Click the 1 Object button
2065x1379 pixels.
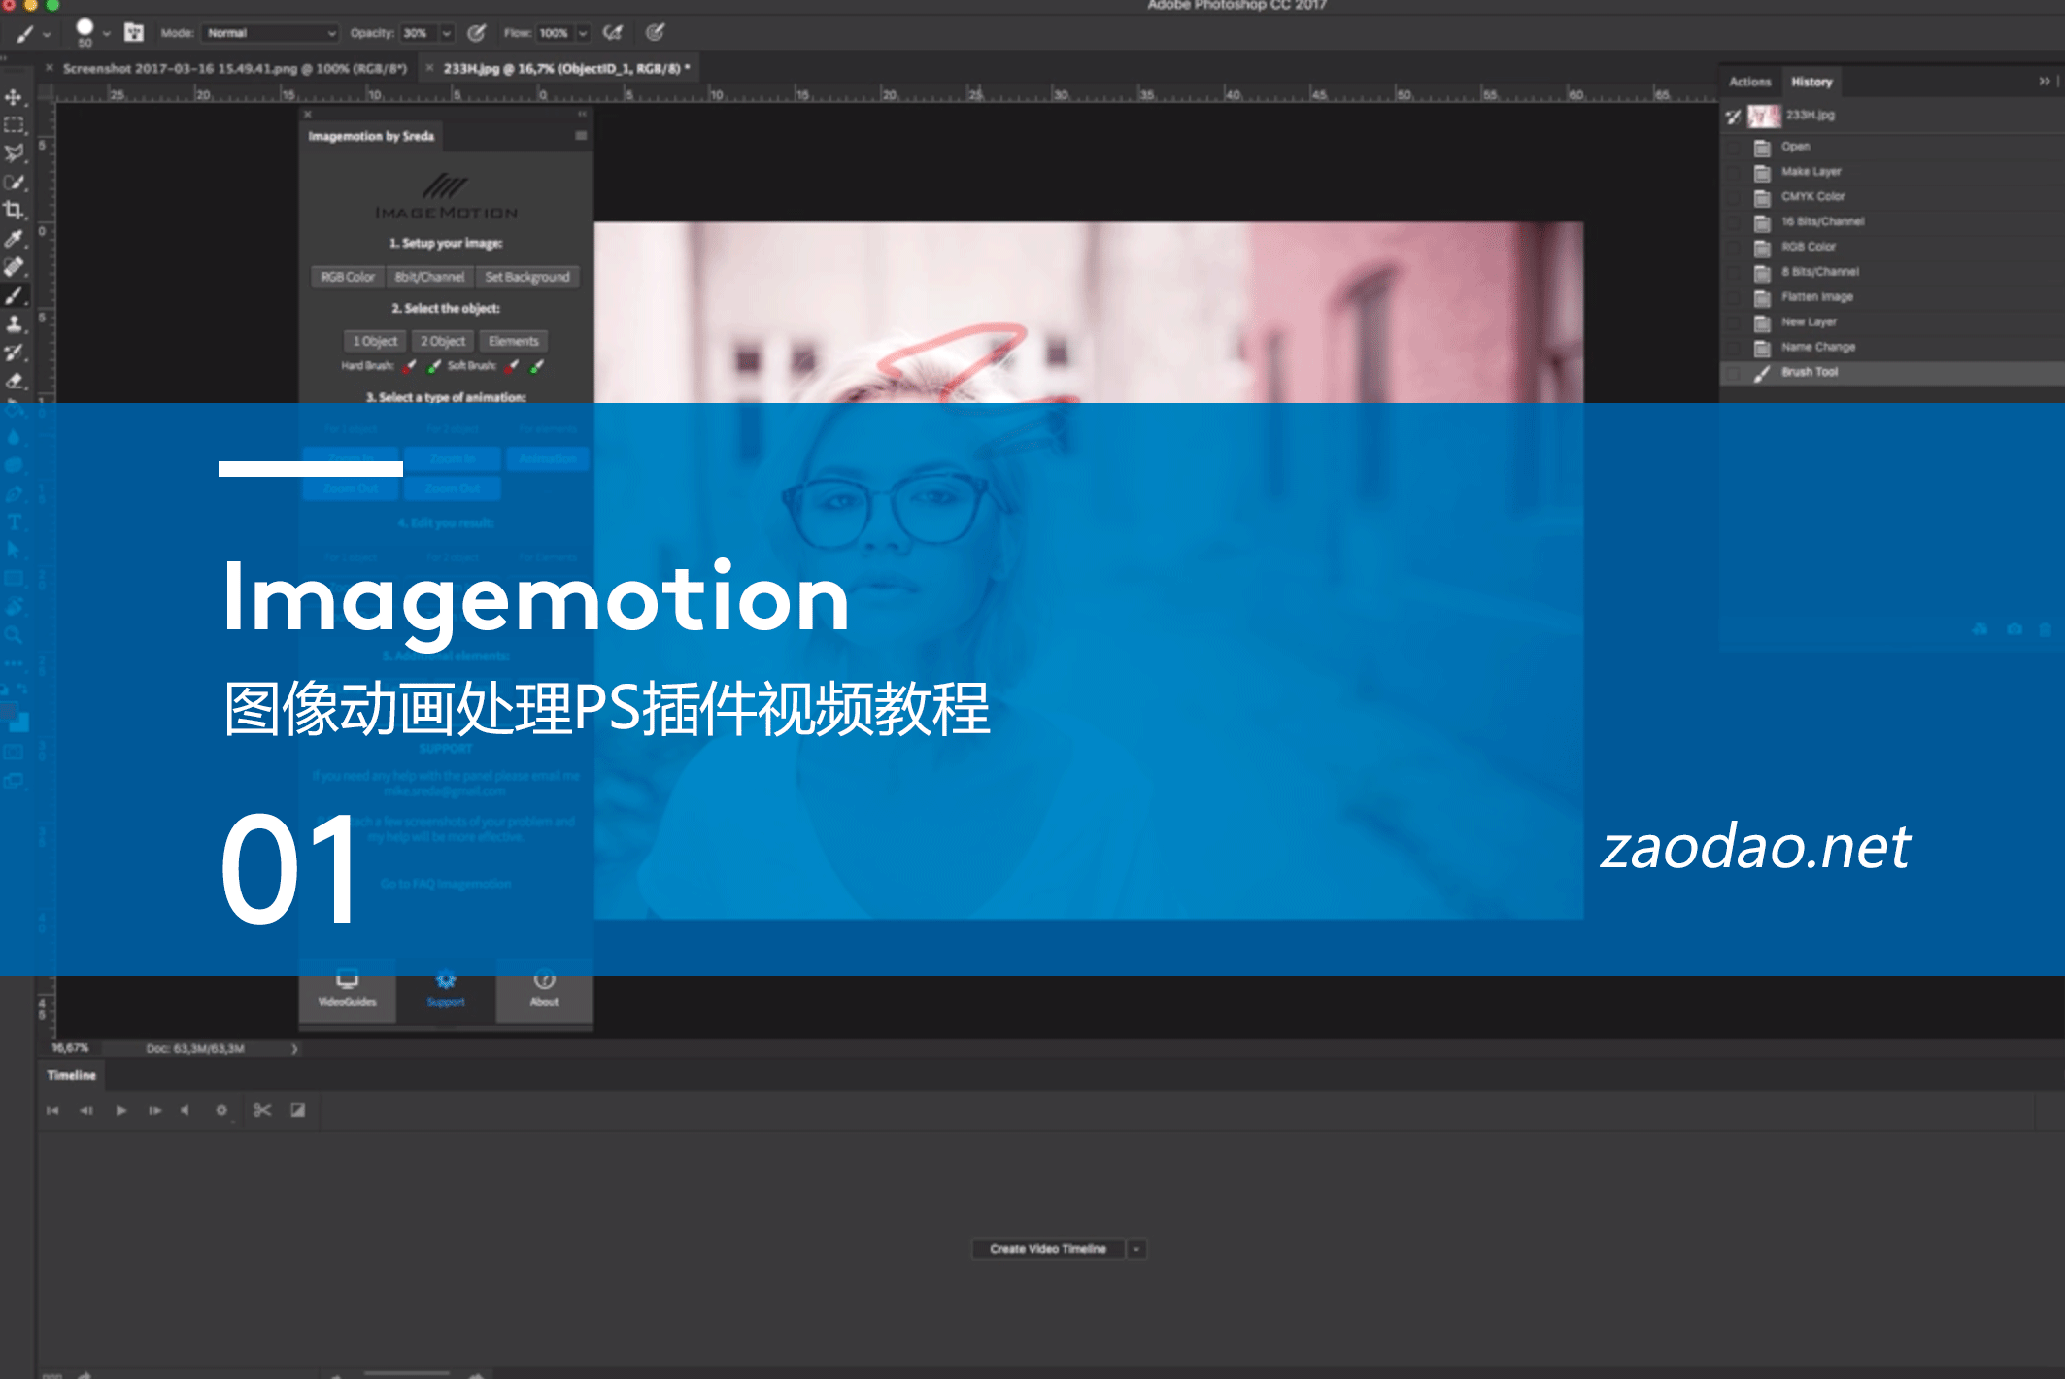pyautogui.click(x=375, y=341)
